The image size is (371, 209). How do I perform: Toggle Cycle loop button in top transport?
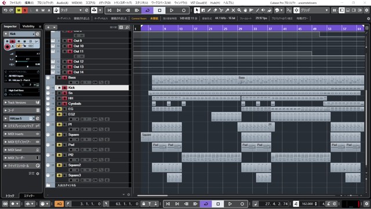[x=147, y=10]
